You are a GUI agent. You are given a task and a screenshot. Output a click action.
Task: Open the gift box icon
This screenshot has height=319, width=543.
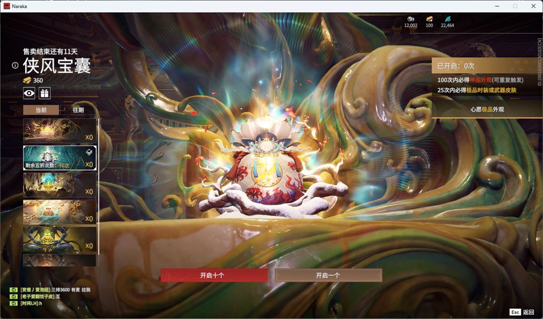45,93
